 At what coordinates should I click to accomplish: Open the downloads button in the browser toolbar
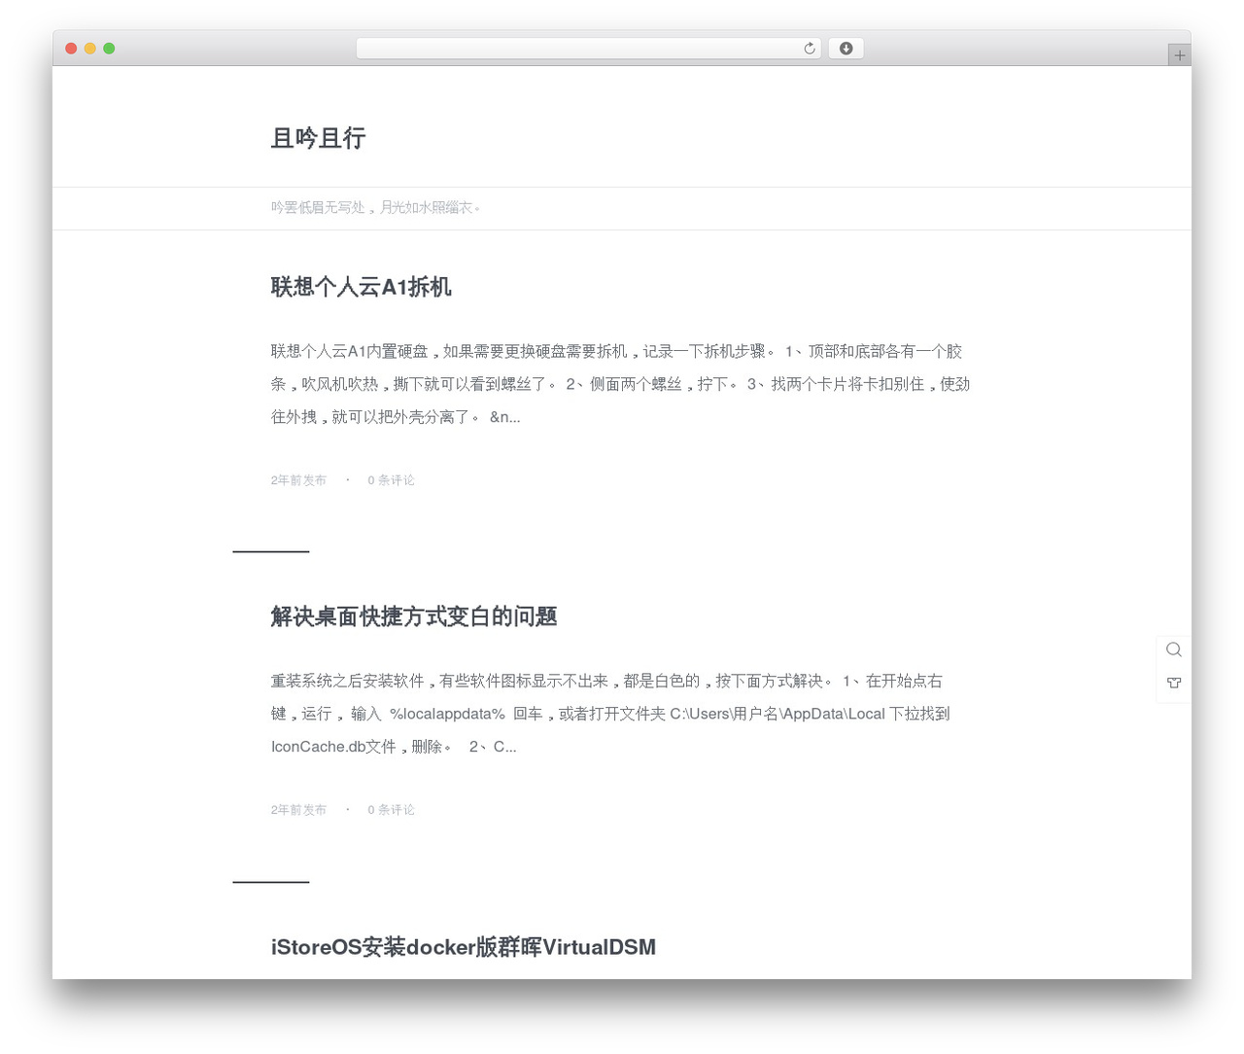pos(846,48)
